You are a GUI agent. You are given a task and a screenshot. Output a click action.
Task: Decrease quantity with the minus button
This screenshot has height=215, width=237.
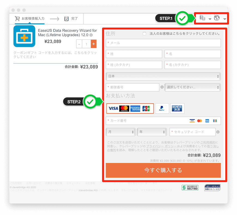tap(79, 44)
